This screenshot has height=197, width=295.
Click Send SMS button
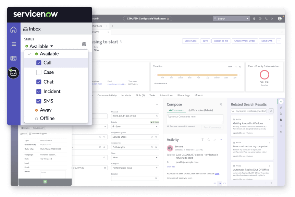pos(267,41)
